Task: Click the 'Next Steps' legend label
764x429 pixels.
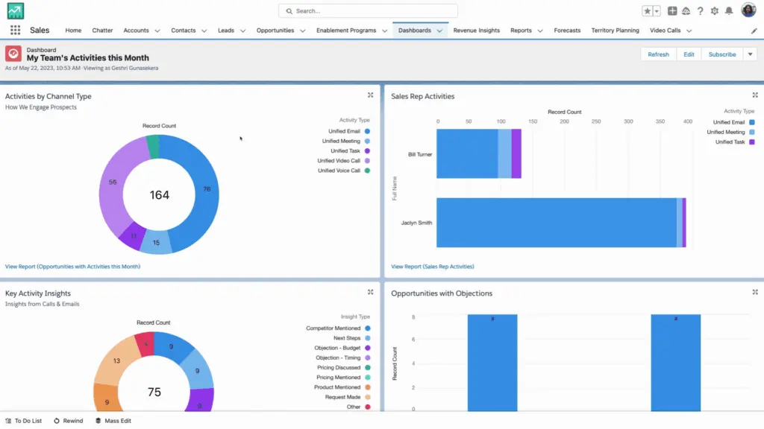Action: [347, 338]
